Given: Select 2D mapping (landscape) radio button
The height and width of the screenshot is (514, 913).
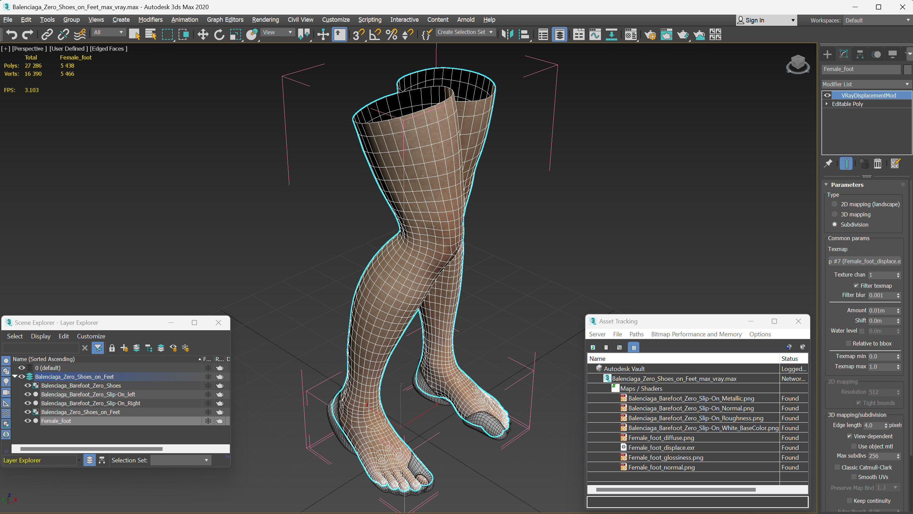Looking at the screenshot, I should click(835, 204).
